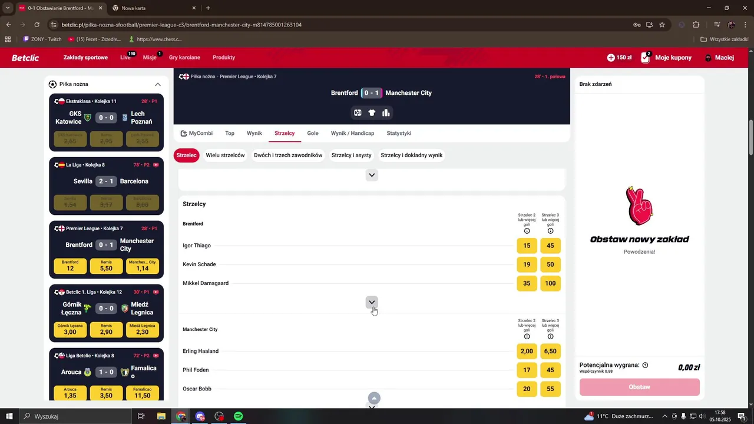Bet on Górnik Łęczna odds 3,00

click(70, 329)
